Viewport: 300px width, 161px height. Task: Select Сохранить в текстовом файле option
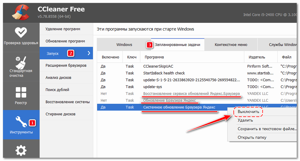click(267, 129)
